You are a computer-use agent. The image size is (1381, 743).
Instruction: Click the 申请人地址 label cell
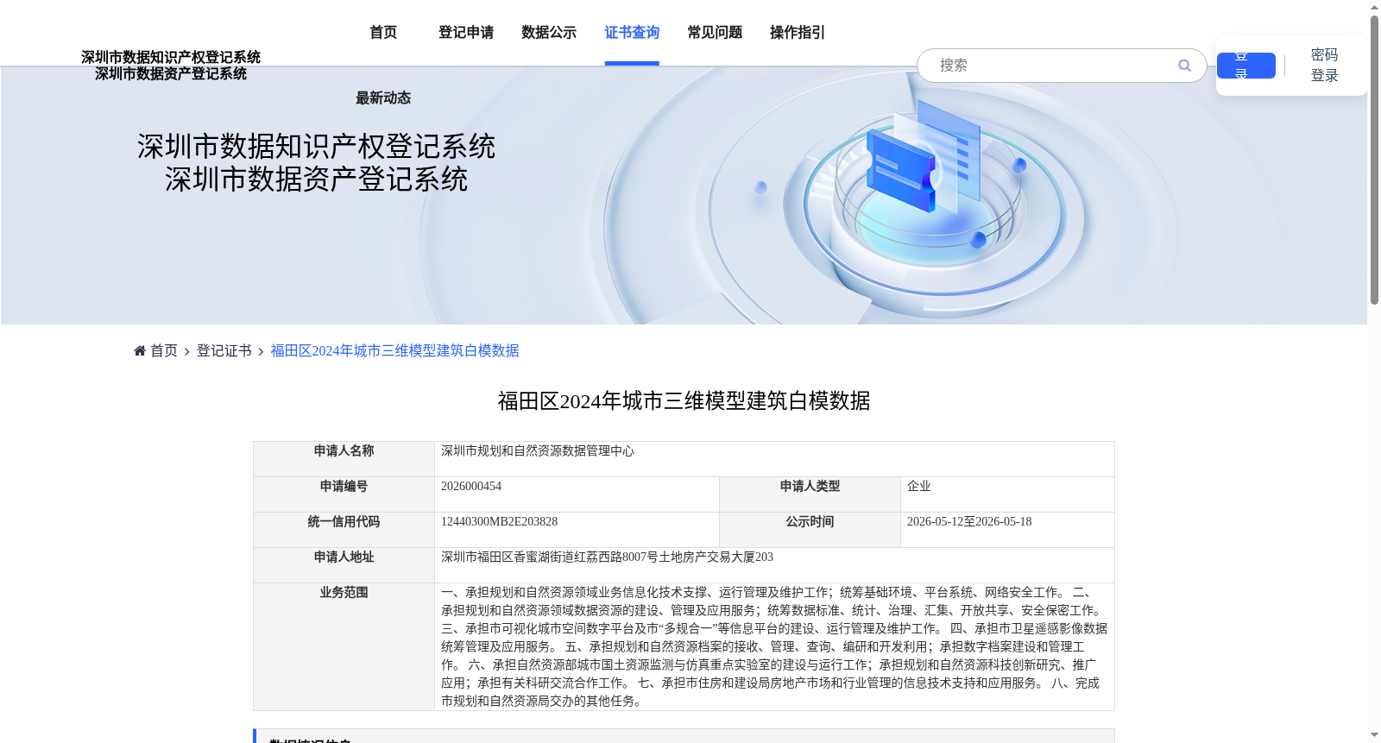click(344, 565)
